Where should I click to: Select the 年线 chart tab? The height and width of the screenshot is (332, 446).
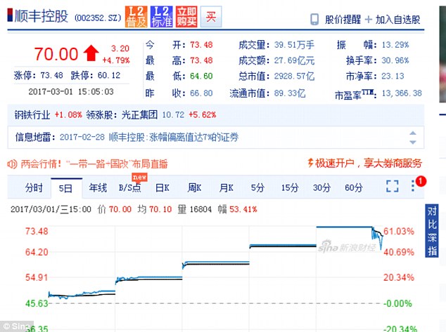click(98, 187)
